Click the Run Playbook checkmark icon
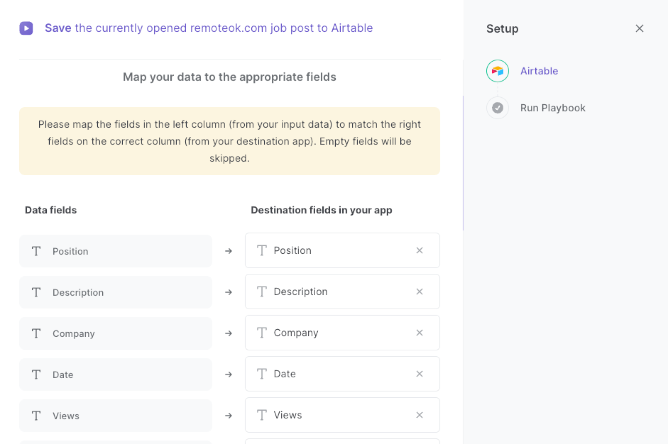 click(x=497, y=108)
